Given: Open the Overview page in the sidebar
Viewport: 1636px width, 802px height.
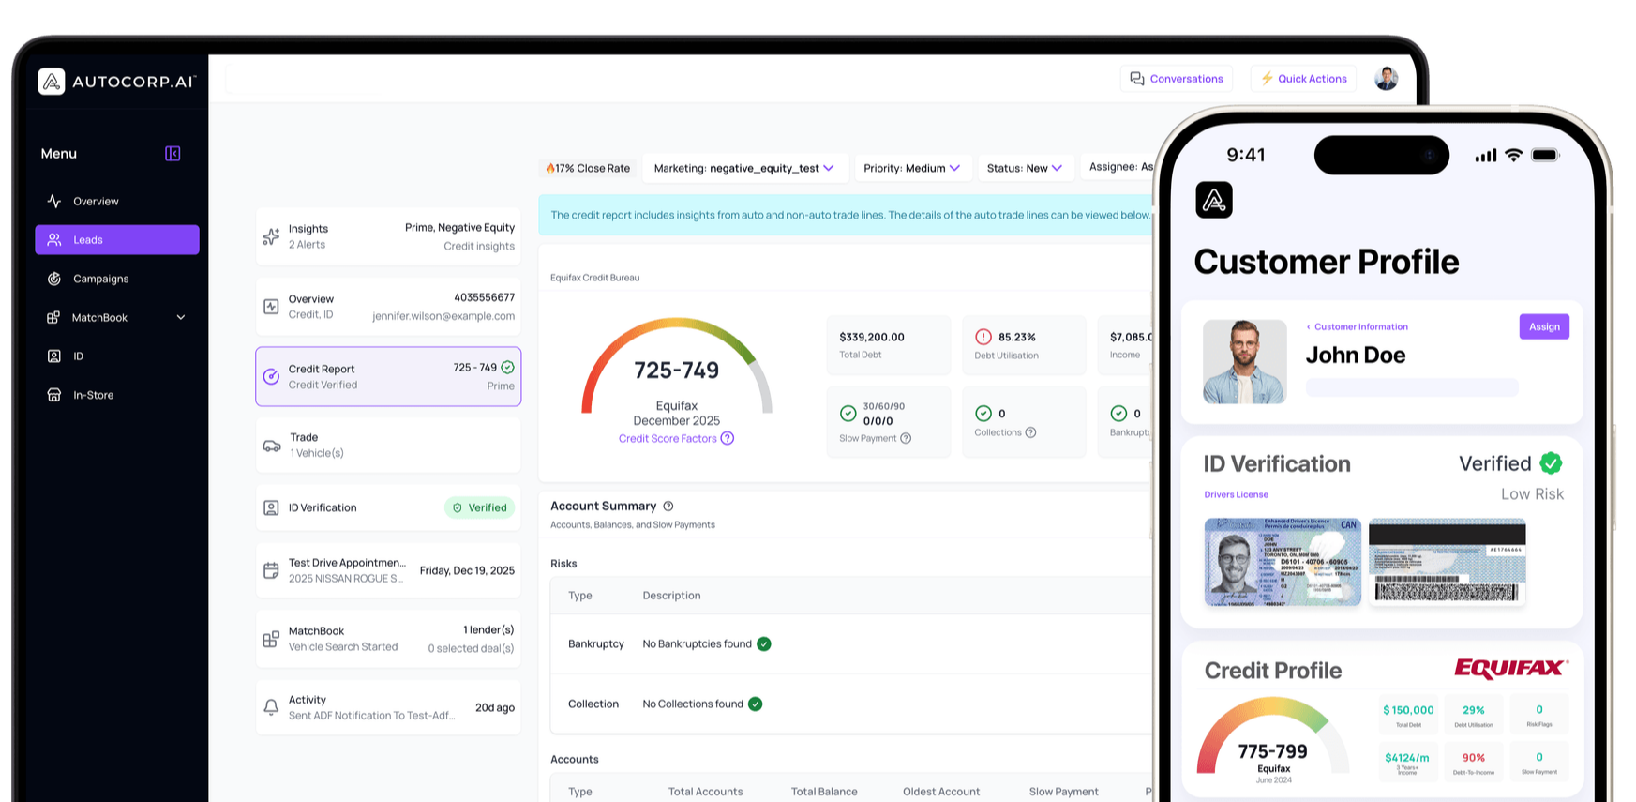Looking at the screenshot, I should pyautogui.click(x=96, y=202).
